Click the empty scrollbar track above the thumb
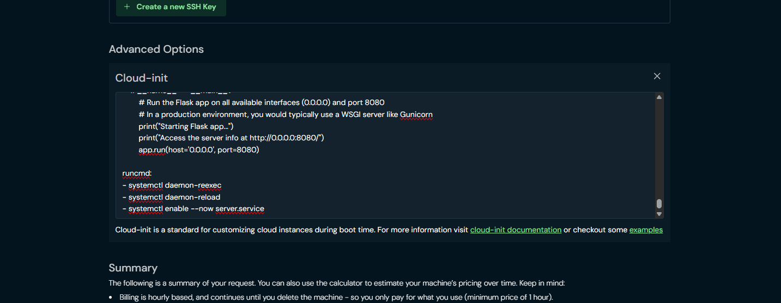The width and height of the screenshot is (781, 303). (659, 150)
